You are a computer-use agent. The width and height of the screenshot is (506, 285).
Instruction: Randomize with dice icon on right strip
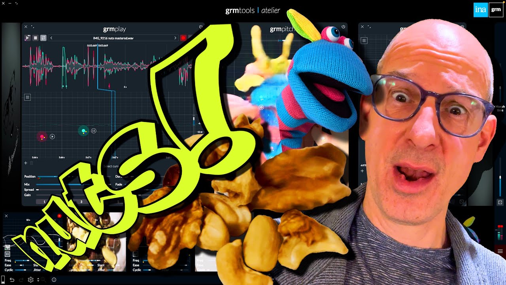point(500,202)
